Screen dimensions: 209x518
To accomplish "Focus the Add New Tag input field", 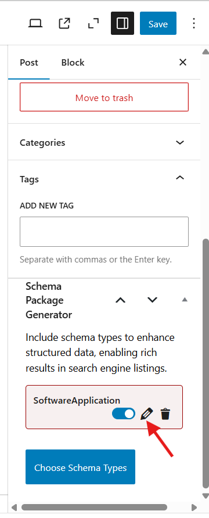I will 105,232.
